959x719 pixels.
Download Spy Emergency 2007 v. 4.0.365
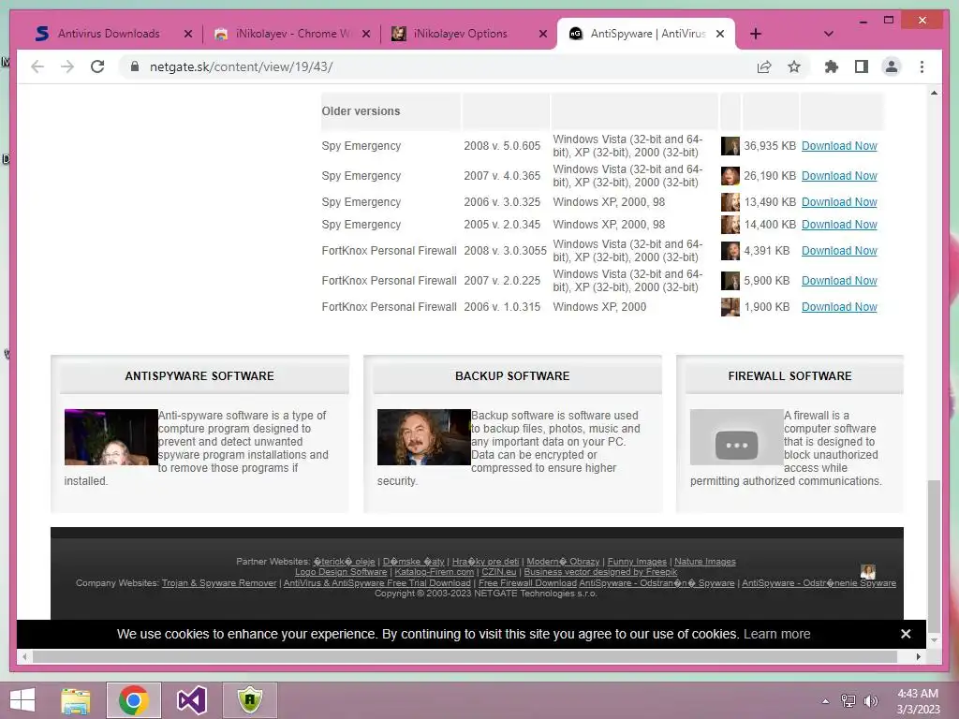(x=839, y=175)
